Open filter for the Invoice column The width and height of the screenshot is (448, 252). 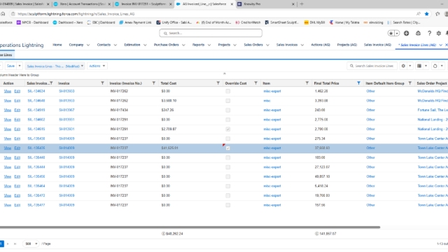pos(102,83)
